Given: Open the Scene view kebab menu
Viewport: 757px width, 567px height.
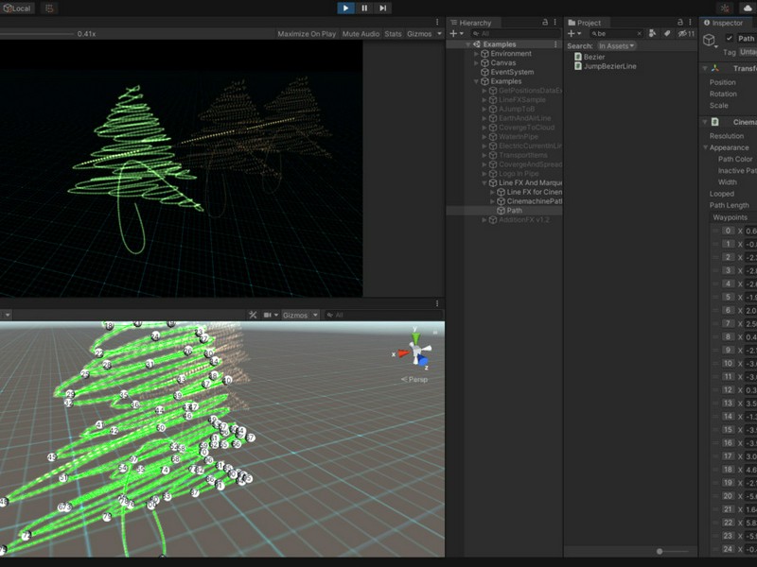Looking at the screenshot, I should [437, 303].
